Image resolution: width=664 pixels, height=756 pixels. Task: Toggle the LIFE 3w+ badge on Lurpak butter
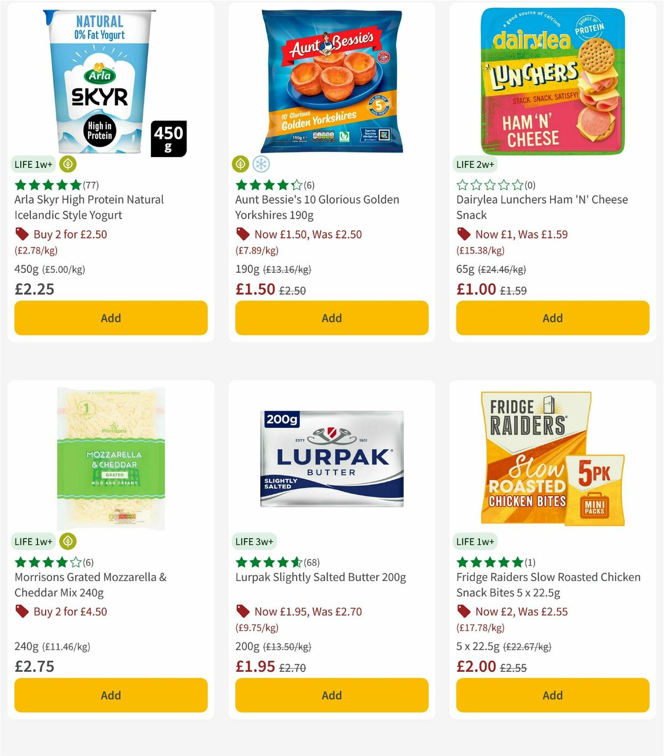[255, 542]
